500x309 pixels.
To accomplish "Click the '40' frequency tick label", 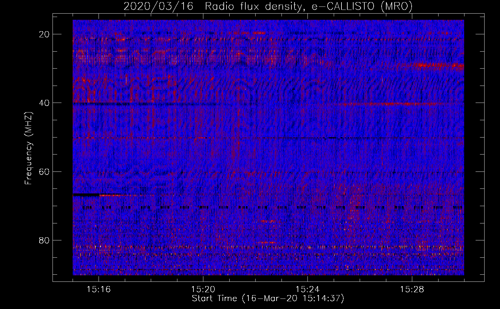I will (44, 103).
